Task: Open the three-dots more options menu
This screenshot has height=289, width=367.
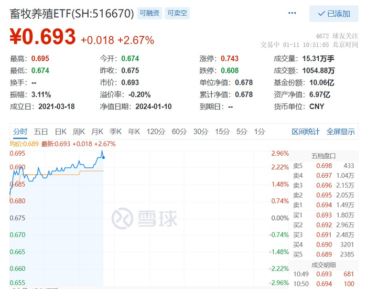Action: pos(292,13)
